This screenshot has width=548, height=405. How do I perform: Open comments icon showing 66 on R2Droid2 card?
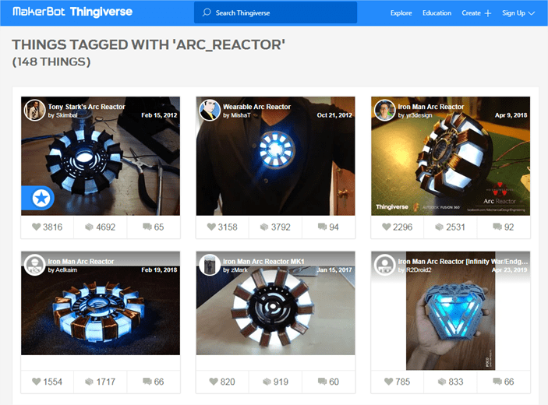pyautogui.click(x=497, y=382)
